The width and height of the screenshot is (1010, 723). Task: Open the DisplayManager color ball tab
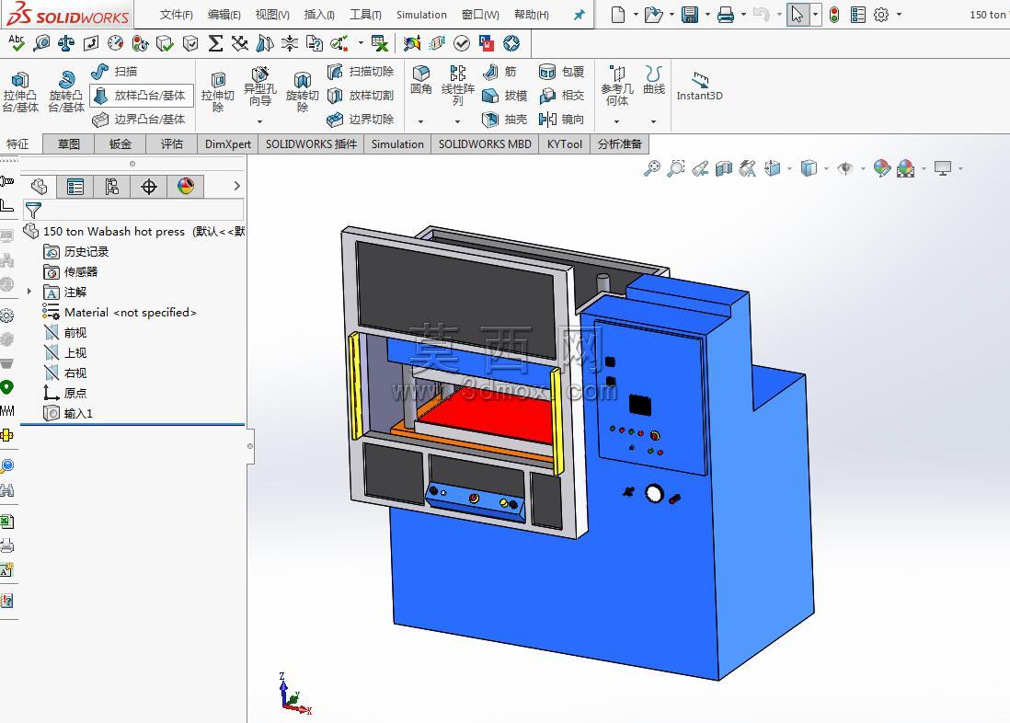pyautogui.click(x=186, y=187)
